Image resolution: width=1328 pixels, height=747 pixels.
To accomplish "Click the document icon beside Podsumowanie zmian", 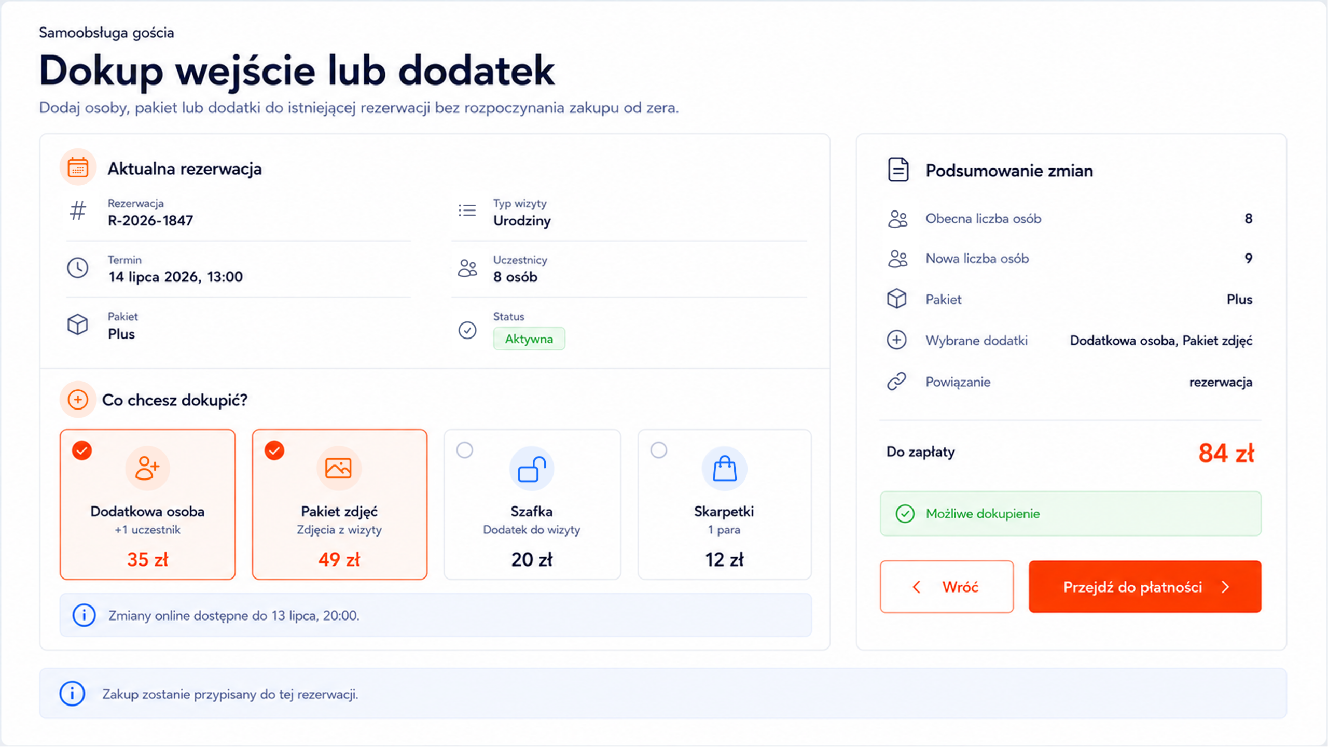I will 898,170.
